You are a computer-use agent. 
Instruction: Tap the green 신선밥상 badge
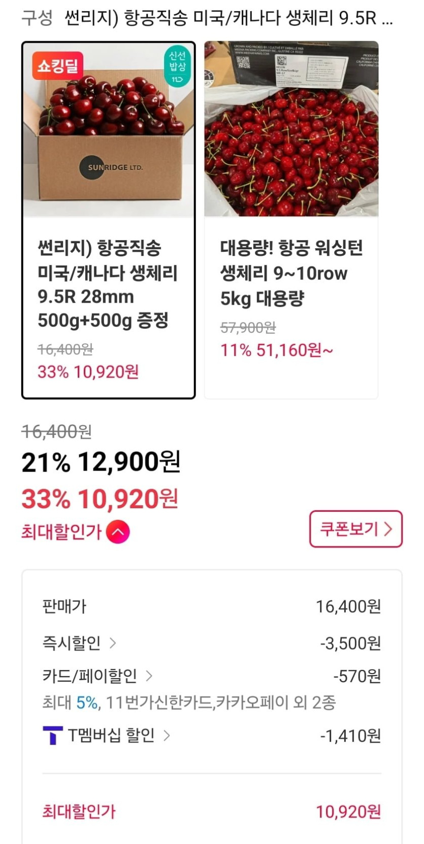(177, 66)
